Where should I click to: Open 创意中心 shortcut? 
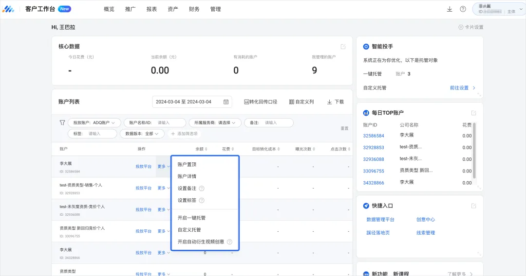(x=425, y=220)
